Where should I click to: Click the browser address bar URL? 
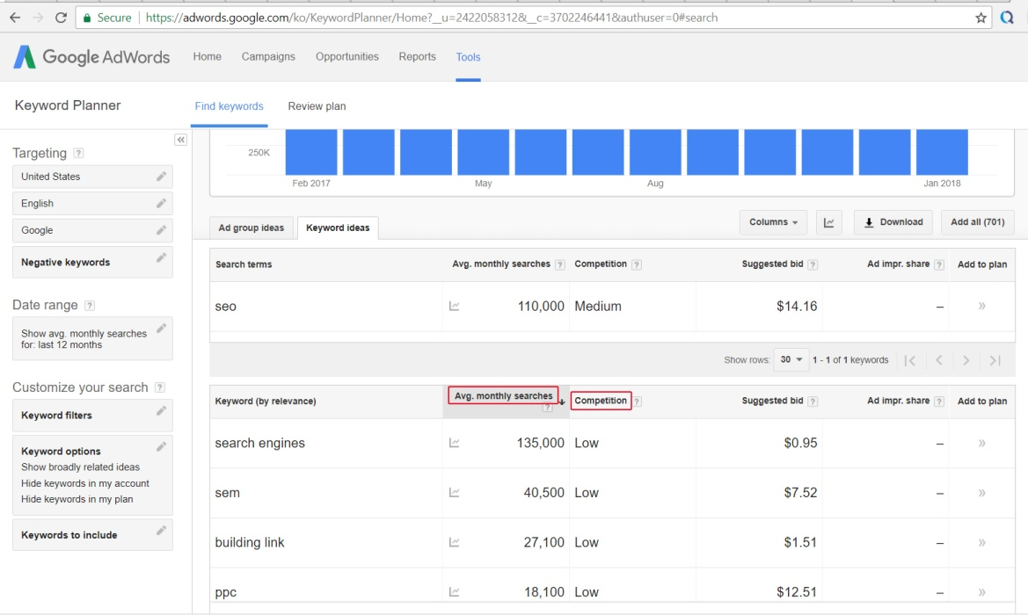coord(432,18)
